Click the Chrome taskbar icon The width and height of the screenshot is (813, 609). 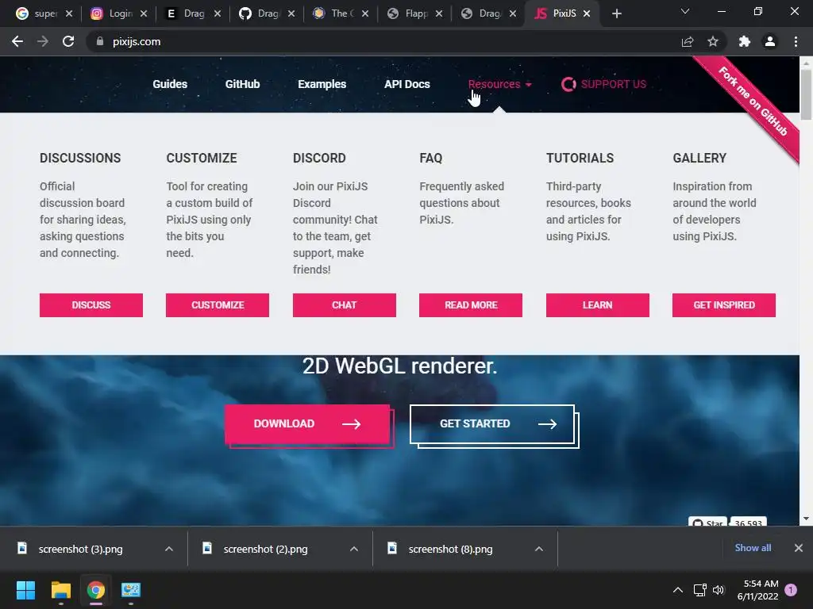[x=96, y=590]
